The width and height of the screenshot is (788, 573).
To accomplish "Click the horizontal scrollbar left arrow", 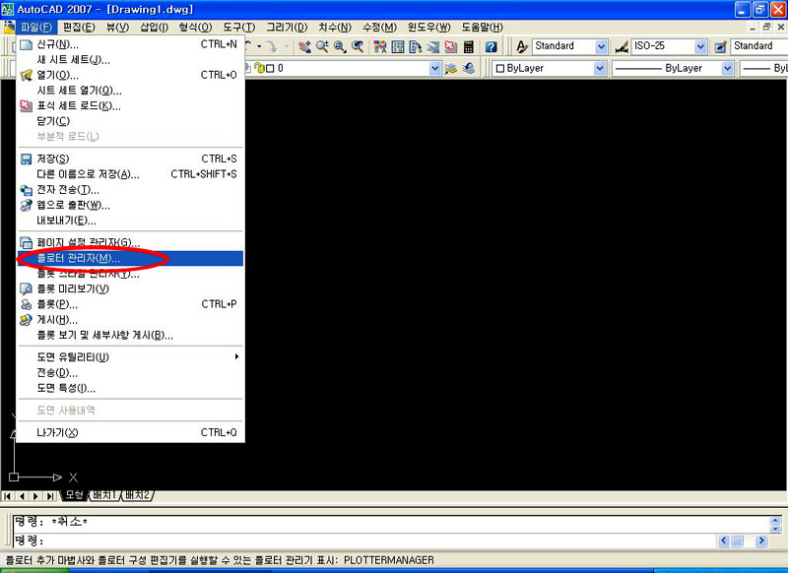I will [724, 541].
